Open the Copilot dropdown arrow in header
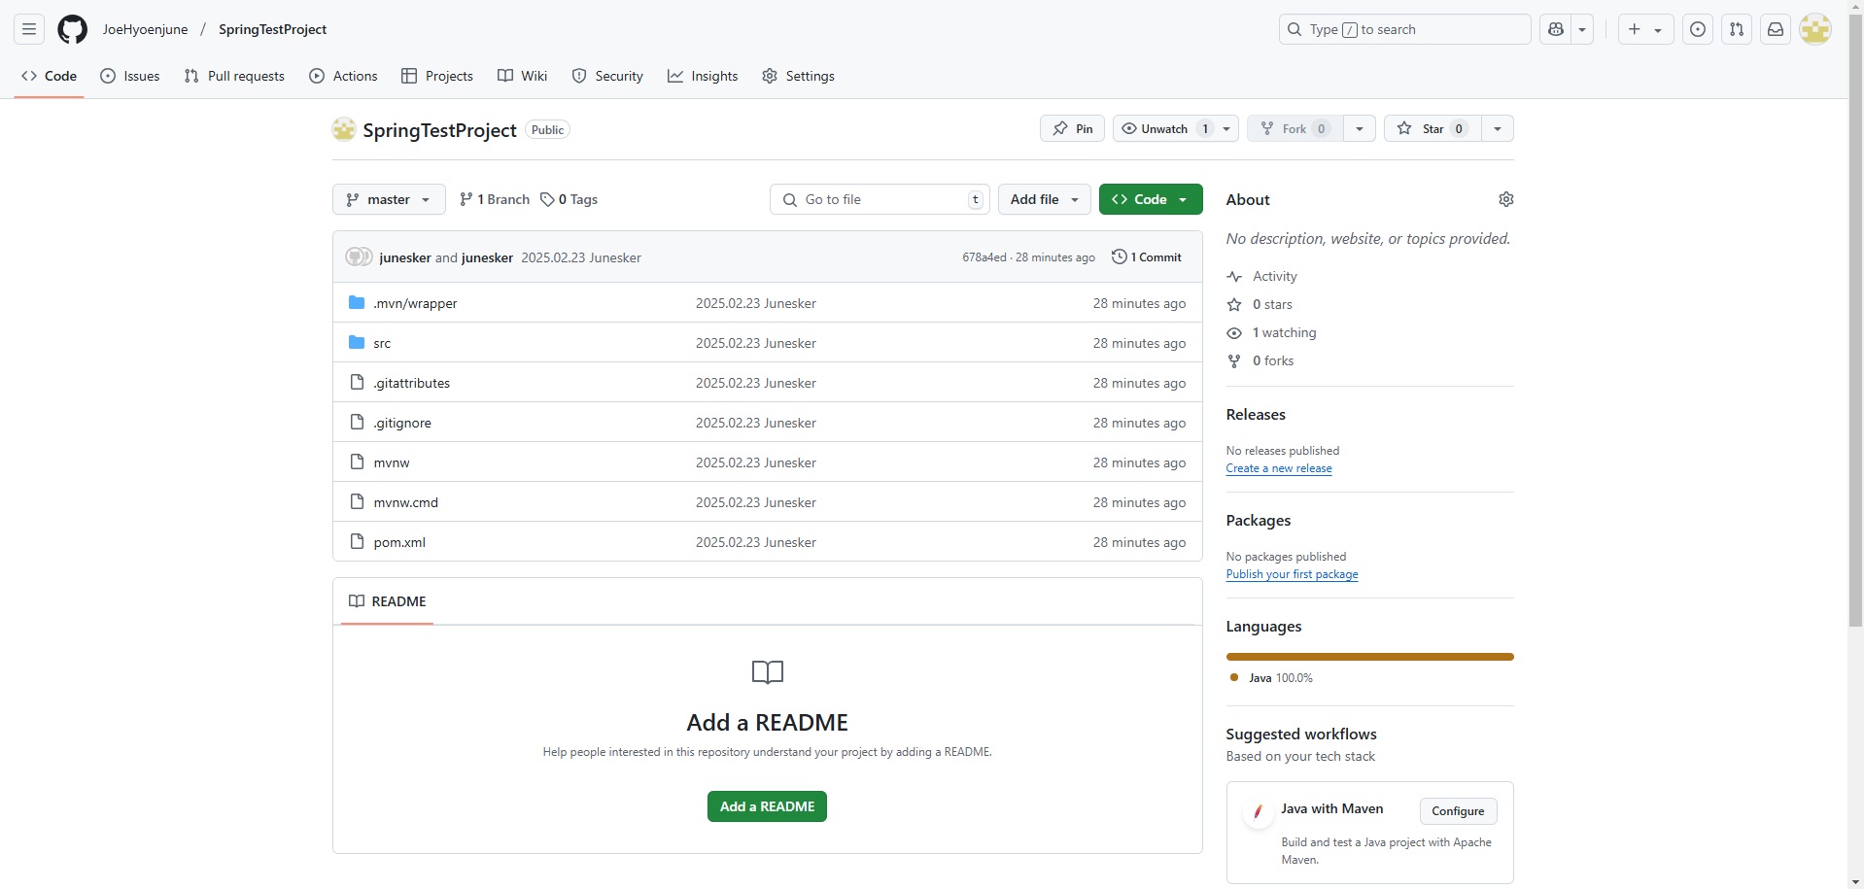 (x=1582, y=29)
